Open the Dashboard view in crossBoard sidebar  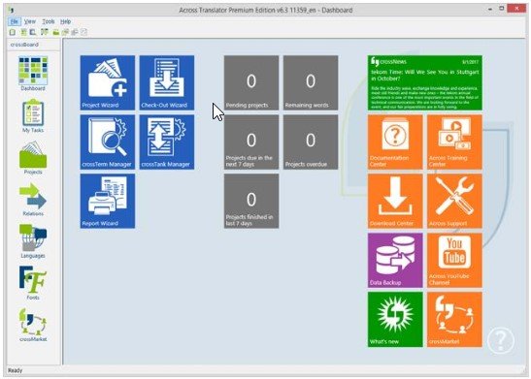(x=33, y=74)
